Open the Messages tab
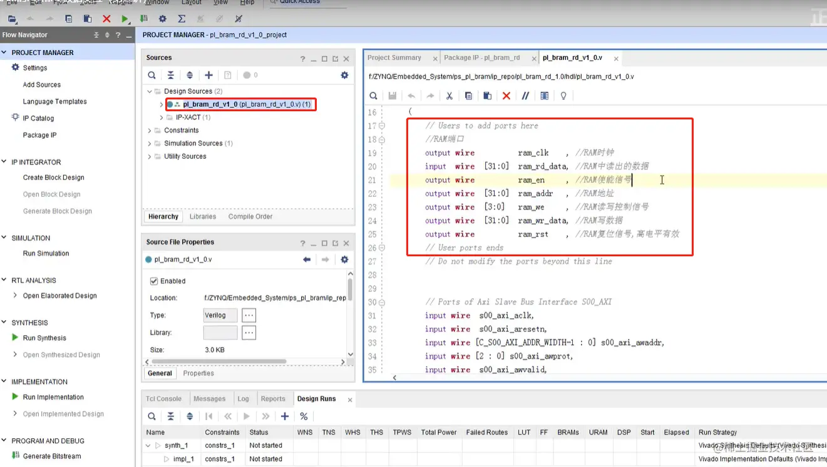The width and height of the screenshot is (827, 467). (x=209, y=399)
